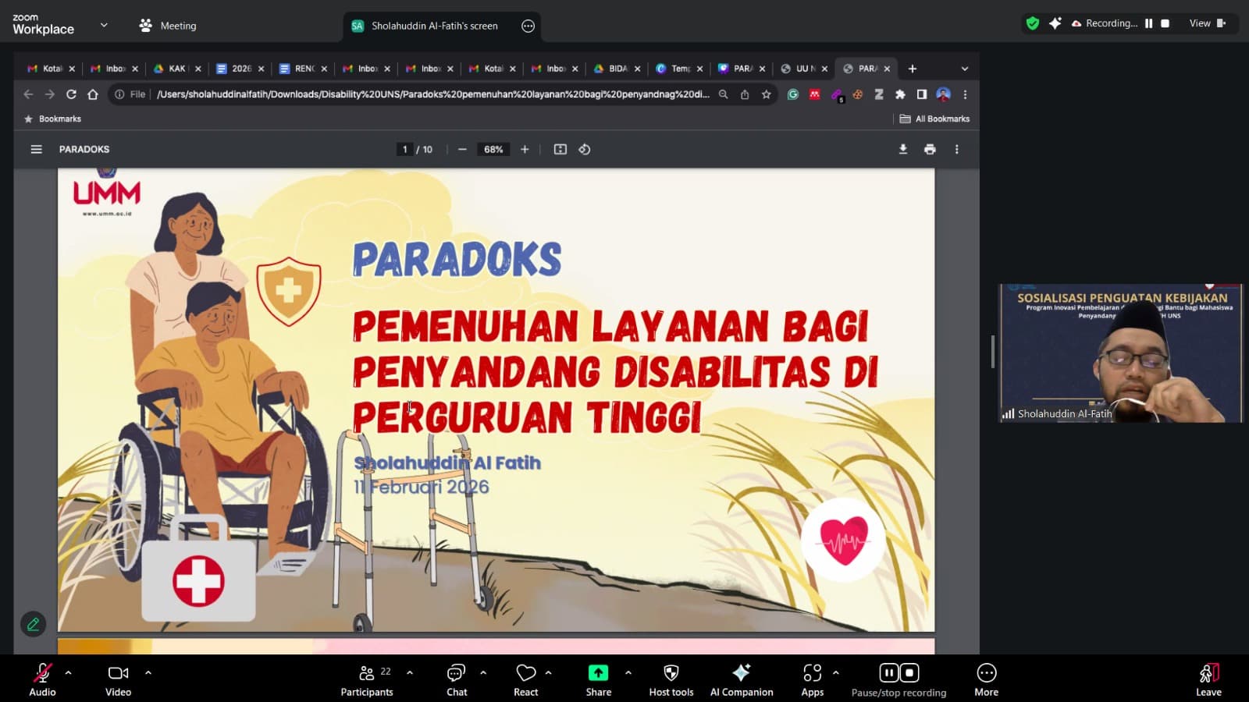Switch to the Meeting tab
This screenshot has height=702, width=1249.
coord(168,26)
